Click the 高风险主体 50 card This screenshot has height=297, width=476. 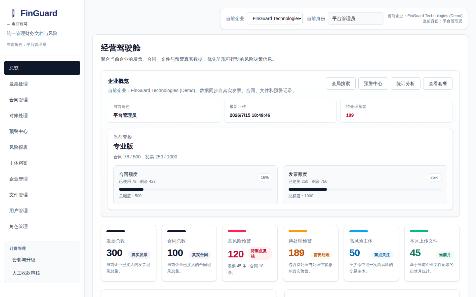(x=371, y=253)
